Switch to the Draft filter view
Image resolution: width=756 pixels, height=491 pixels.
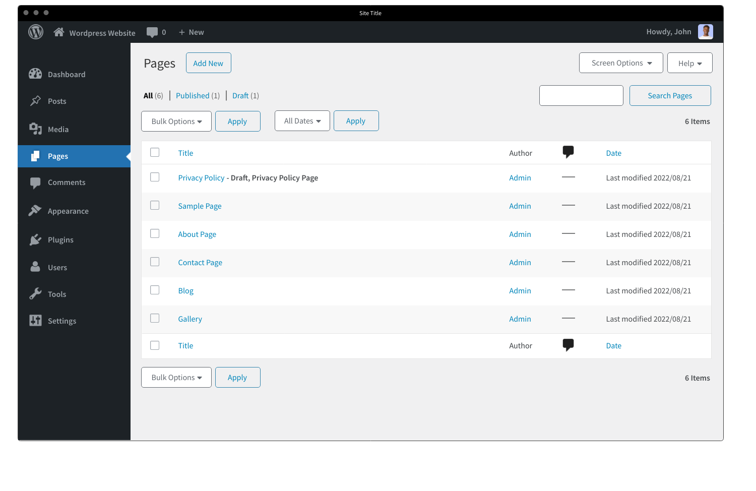pos(240,95)
